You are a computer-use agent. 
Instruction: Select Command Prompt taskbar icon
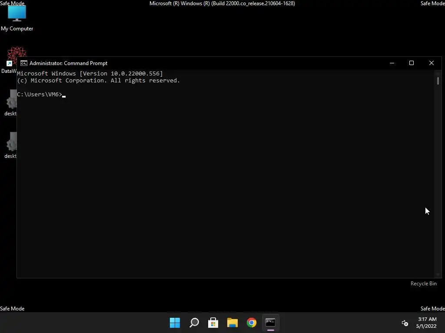pos(270,323)
